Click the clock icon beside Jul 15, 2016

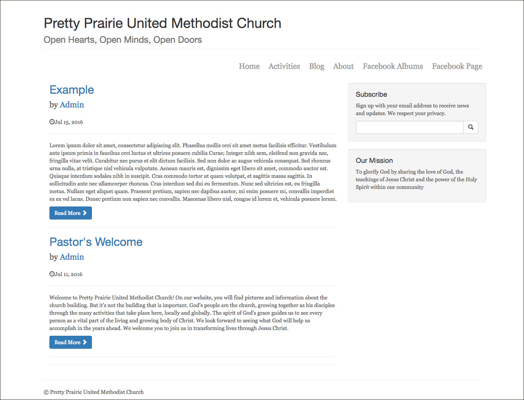pos(52,122)
